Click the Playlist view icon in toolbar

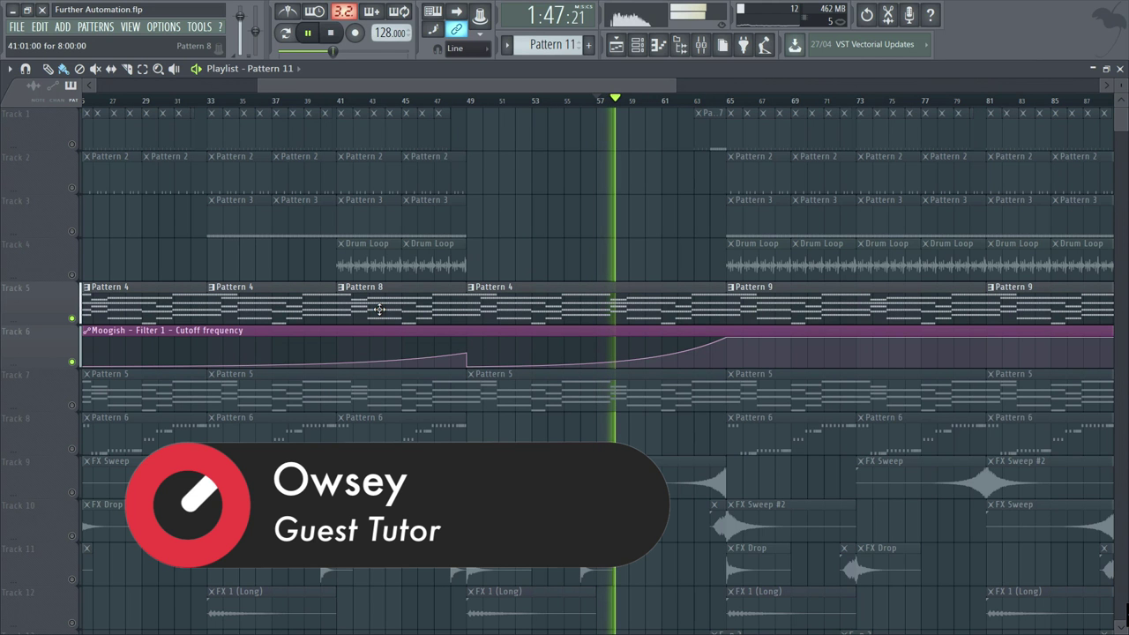pos(617,45)
